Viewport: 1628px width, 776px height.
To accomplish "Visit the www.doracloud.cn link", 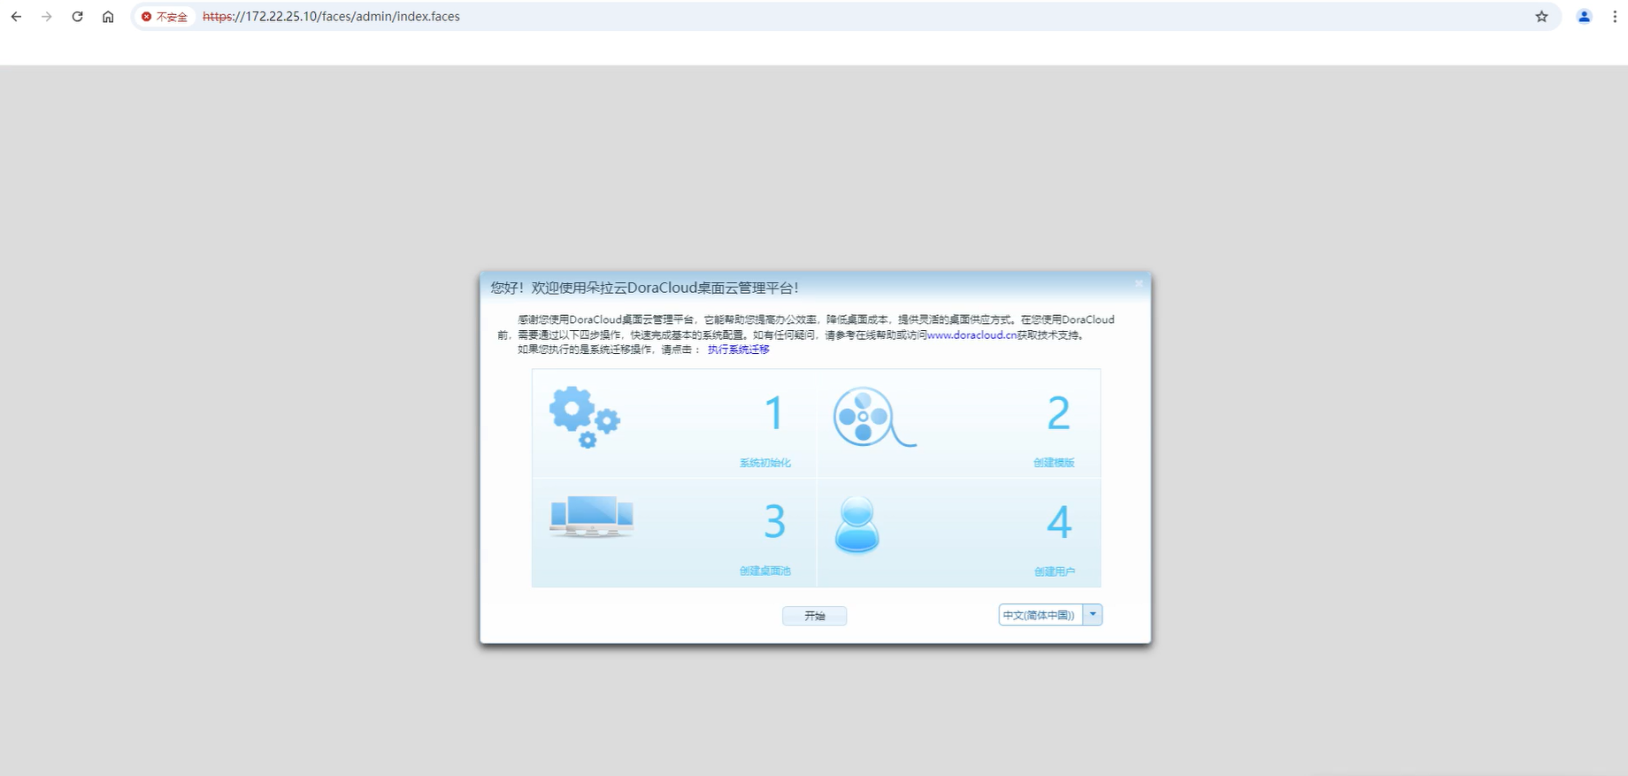I will [971, 335].
